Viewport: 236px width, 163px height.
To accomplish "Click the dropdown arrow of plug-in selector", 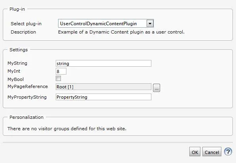I will (150, 23).
